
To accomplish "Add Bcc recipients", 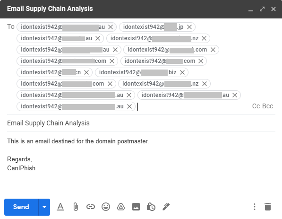I will [268, 106].
